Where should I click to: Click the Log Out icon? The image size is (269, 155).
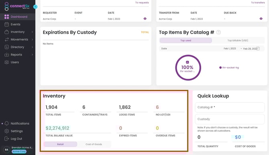(6, 139)
